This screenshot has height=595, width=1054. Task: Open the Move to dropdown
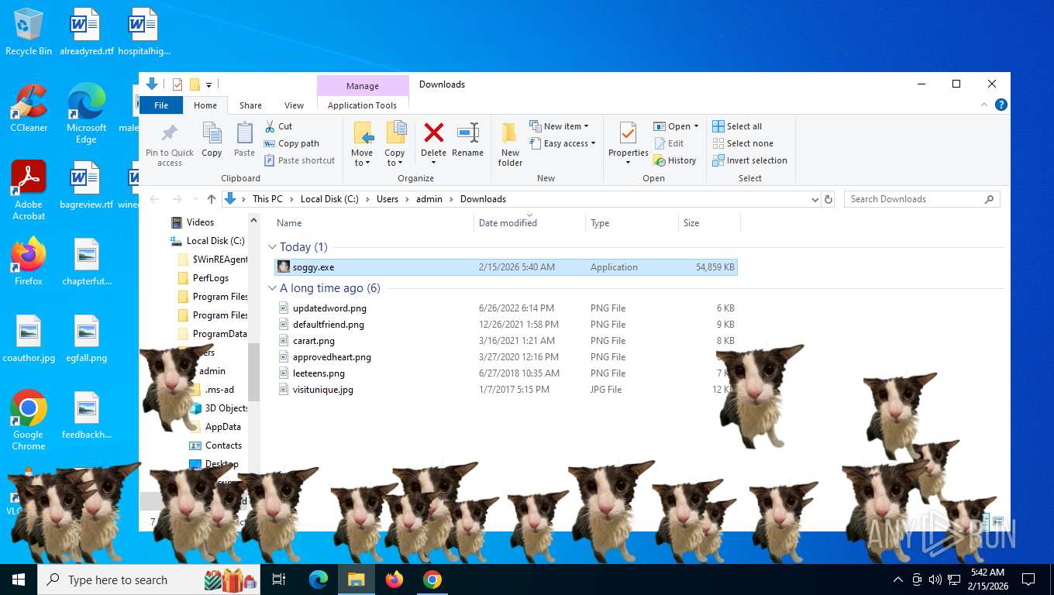tap(362, 144)
